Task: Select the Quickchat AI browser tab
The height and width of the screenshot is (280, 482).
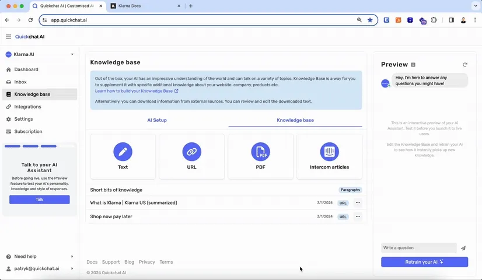Action: [68, 6]
